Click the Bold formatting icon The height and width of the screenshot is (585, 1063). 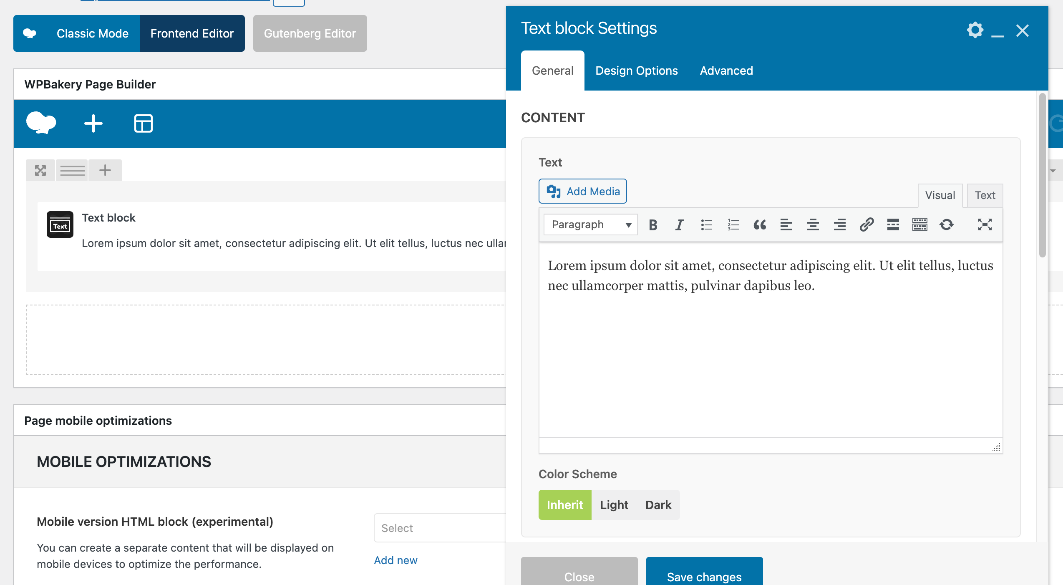tap(653, 225)
